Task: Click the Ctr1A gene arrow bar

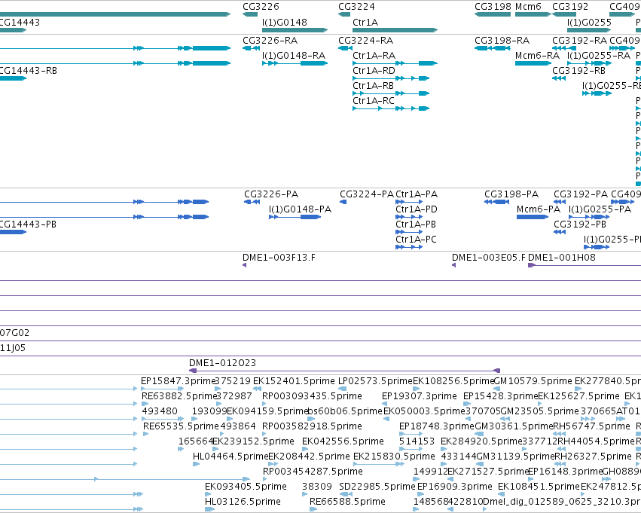Action: pos(395,30)
